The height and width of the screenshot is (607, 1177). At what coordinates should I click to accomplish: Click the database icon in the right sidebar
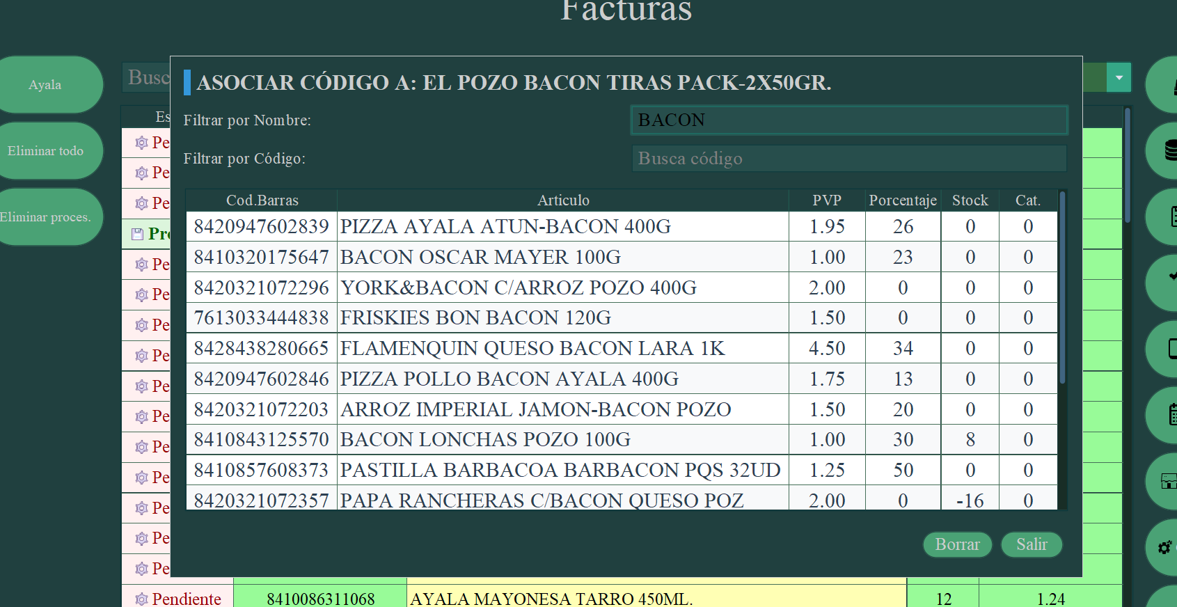1170,150
